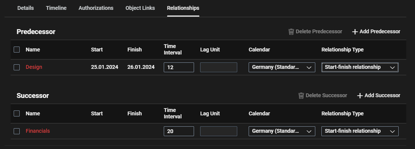Expand the Relationship Type dropdown for Design
The width and height of the screenshot is (415, 149).
click(360, 67)
